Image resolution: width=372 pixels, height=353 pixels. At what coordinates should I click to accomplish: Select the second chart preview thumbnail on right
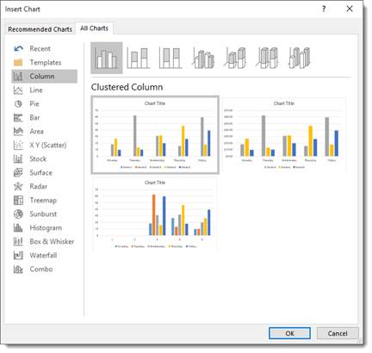click(284, 135)
